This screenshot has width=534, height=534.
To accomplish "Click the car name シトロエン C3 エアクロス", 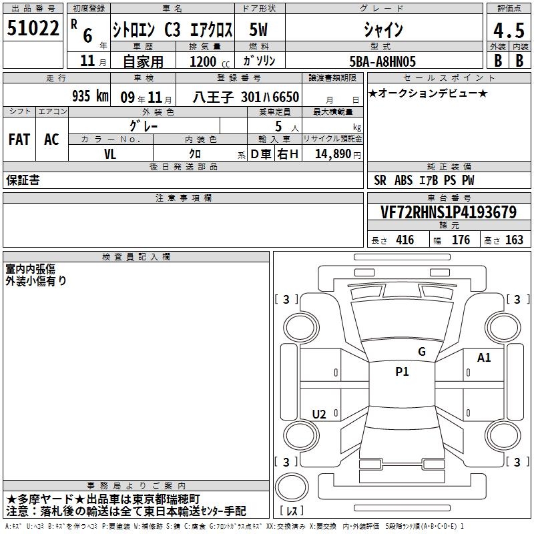I will pos(173,29).
